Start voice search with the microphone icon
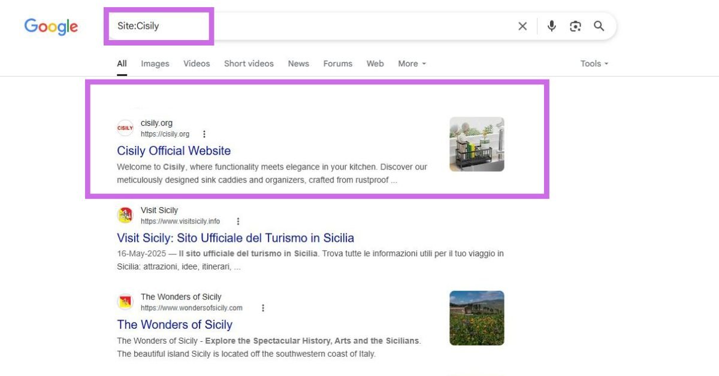This screenshot has height=376, width=719. [552, 26]
